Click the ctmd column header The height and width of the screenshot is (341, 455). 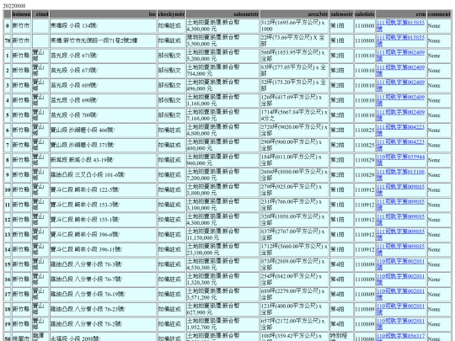[40, 14]
